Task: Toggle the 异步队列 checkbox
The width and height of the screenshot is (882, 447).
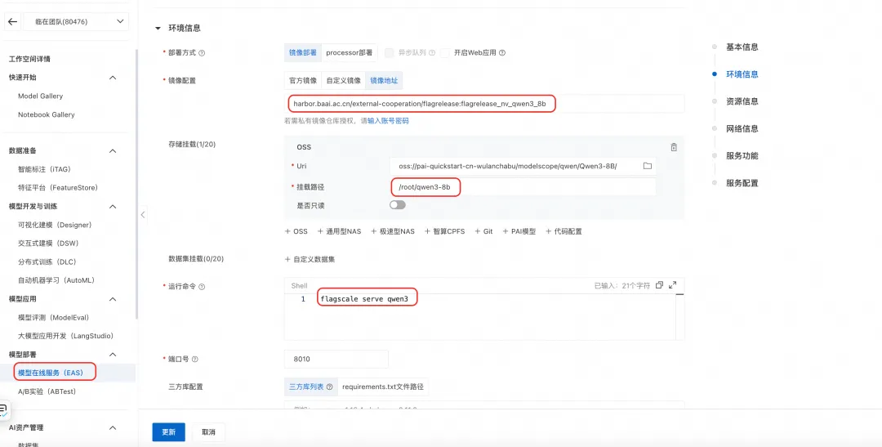Action: click(389, 53)
